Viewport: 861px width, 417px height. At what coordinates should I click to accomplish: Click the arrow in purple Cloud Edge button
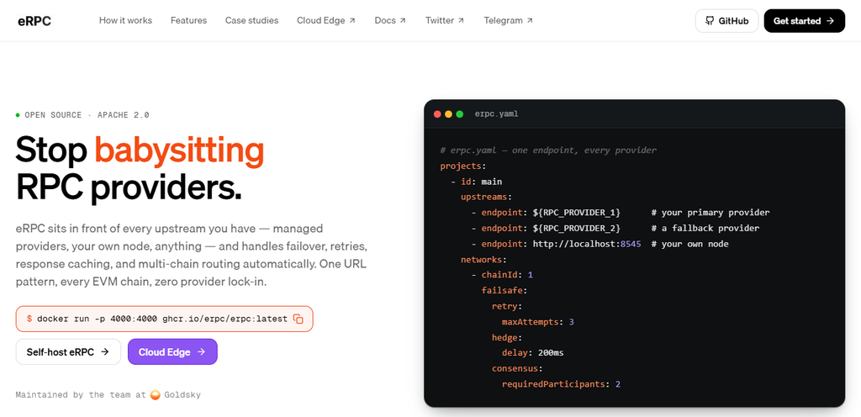point(202,351)
